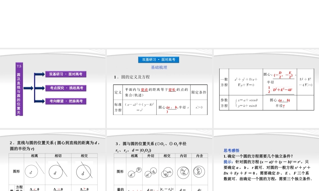This screenshot has width=319, height=191.
Task: Select the 相切 tangent line diagram
Action: pyautogui.click(x=58, y=171)
